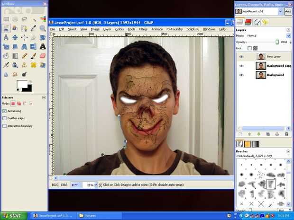Switch to the Undo History tab
The image size is (294, 220).
[265, 22]
